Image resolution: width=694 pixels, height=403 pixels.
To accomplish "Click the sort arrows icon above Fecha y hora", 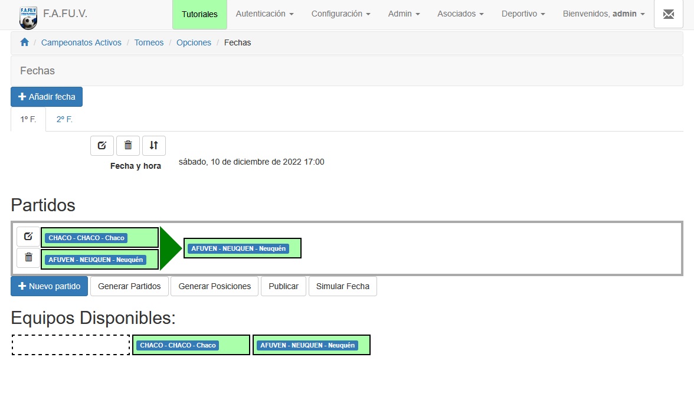I will [153, 145].
